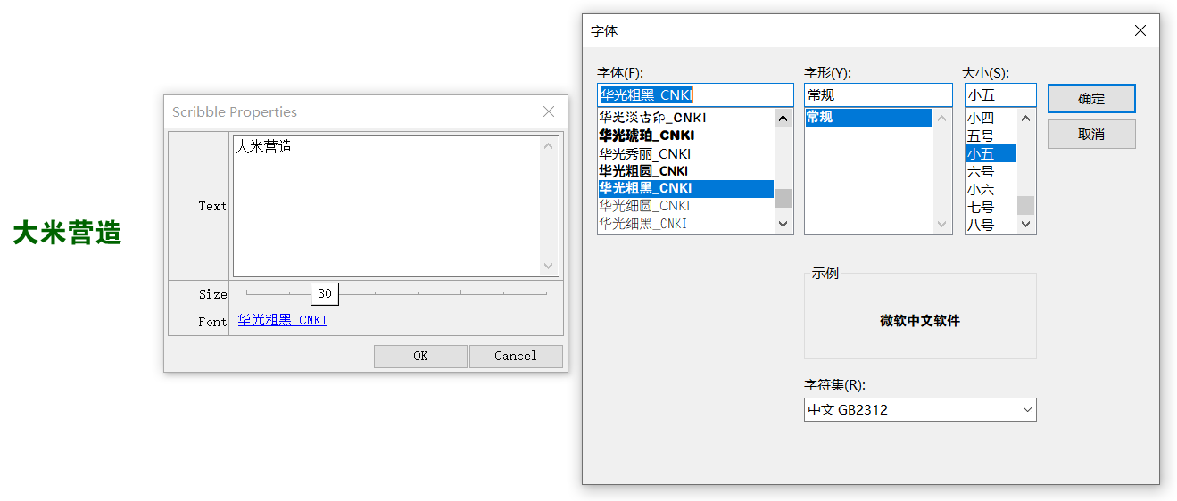Select font 华光淡古印_CNKI
The height and width of the screenshot is (501, 1177).
point(685,118)
